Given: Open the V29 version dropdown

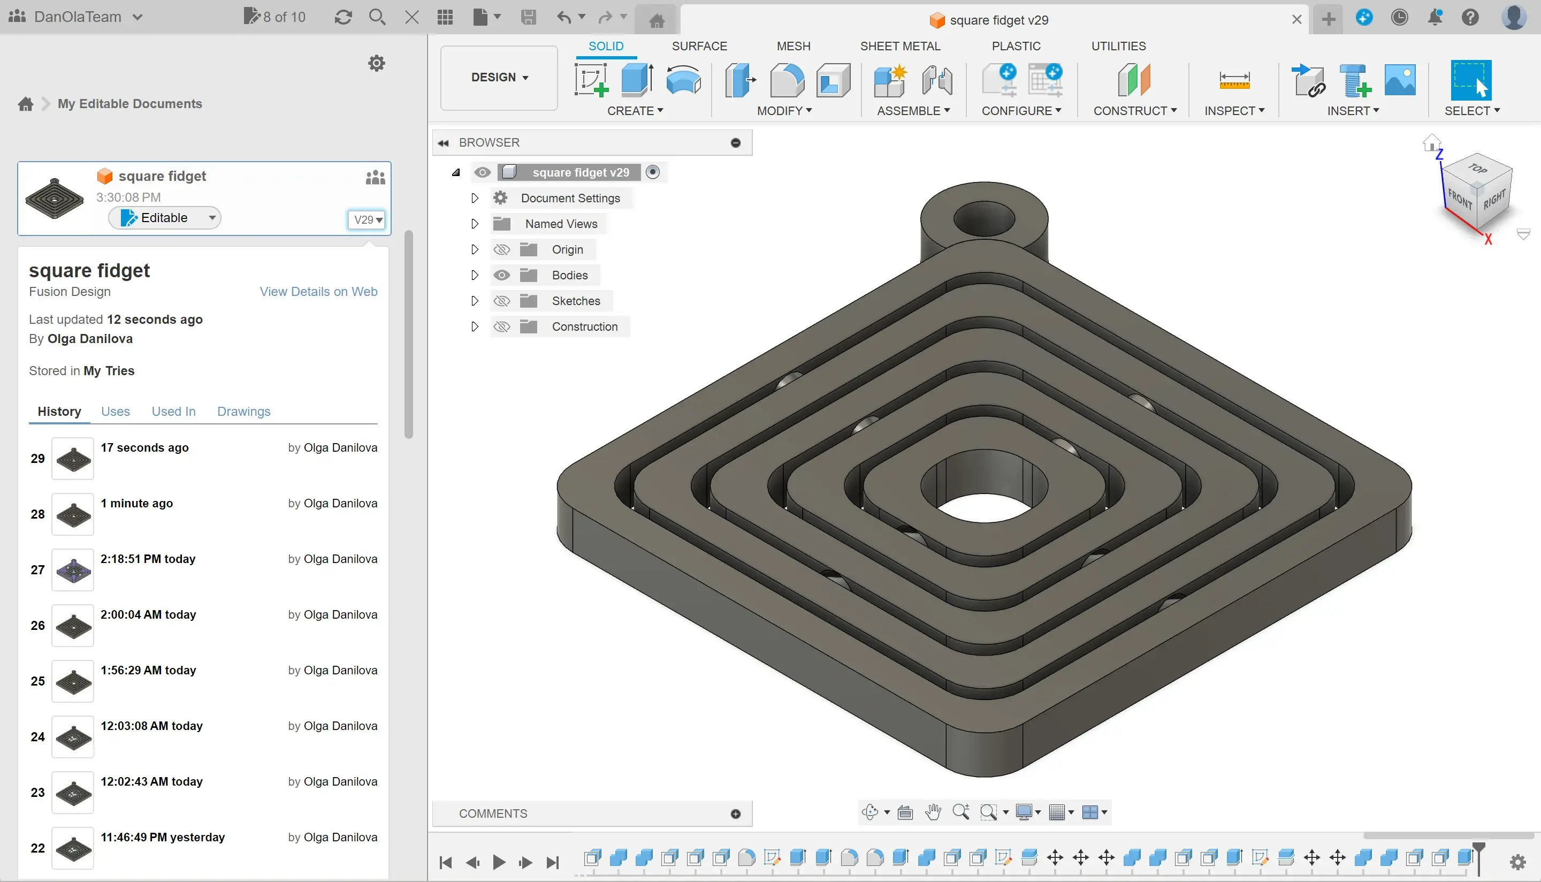Looking at the screenshot, I should click(366, 219).
